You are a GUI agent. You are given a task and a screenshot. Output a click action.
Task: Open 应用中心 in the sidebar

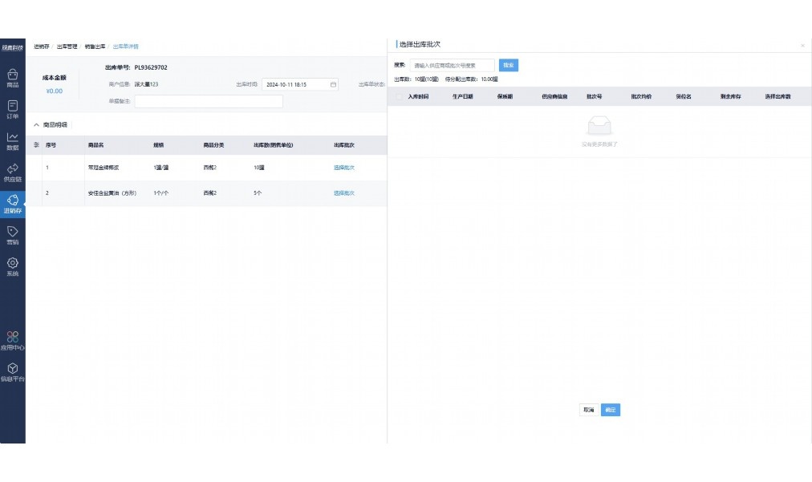coord(12,341)
